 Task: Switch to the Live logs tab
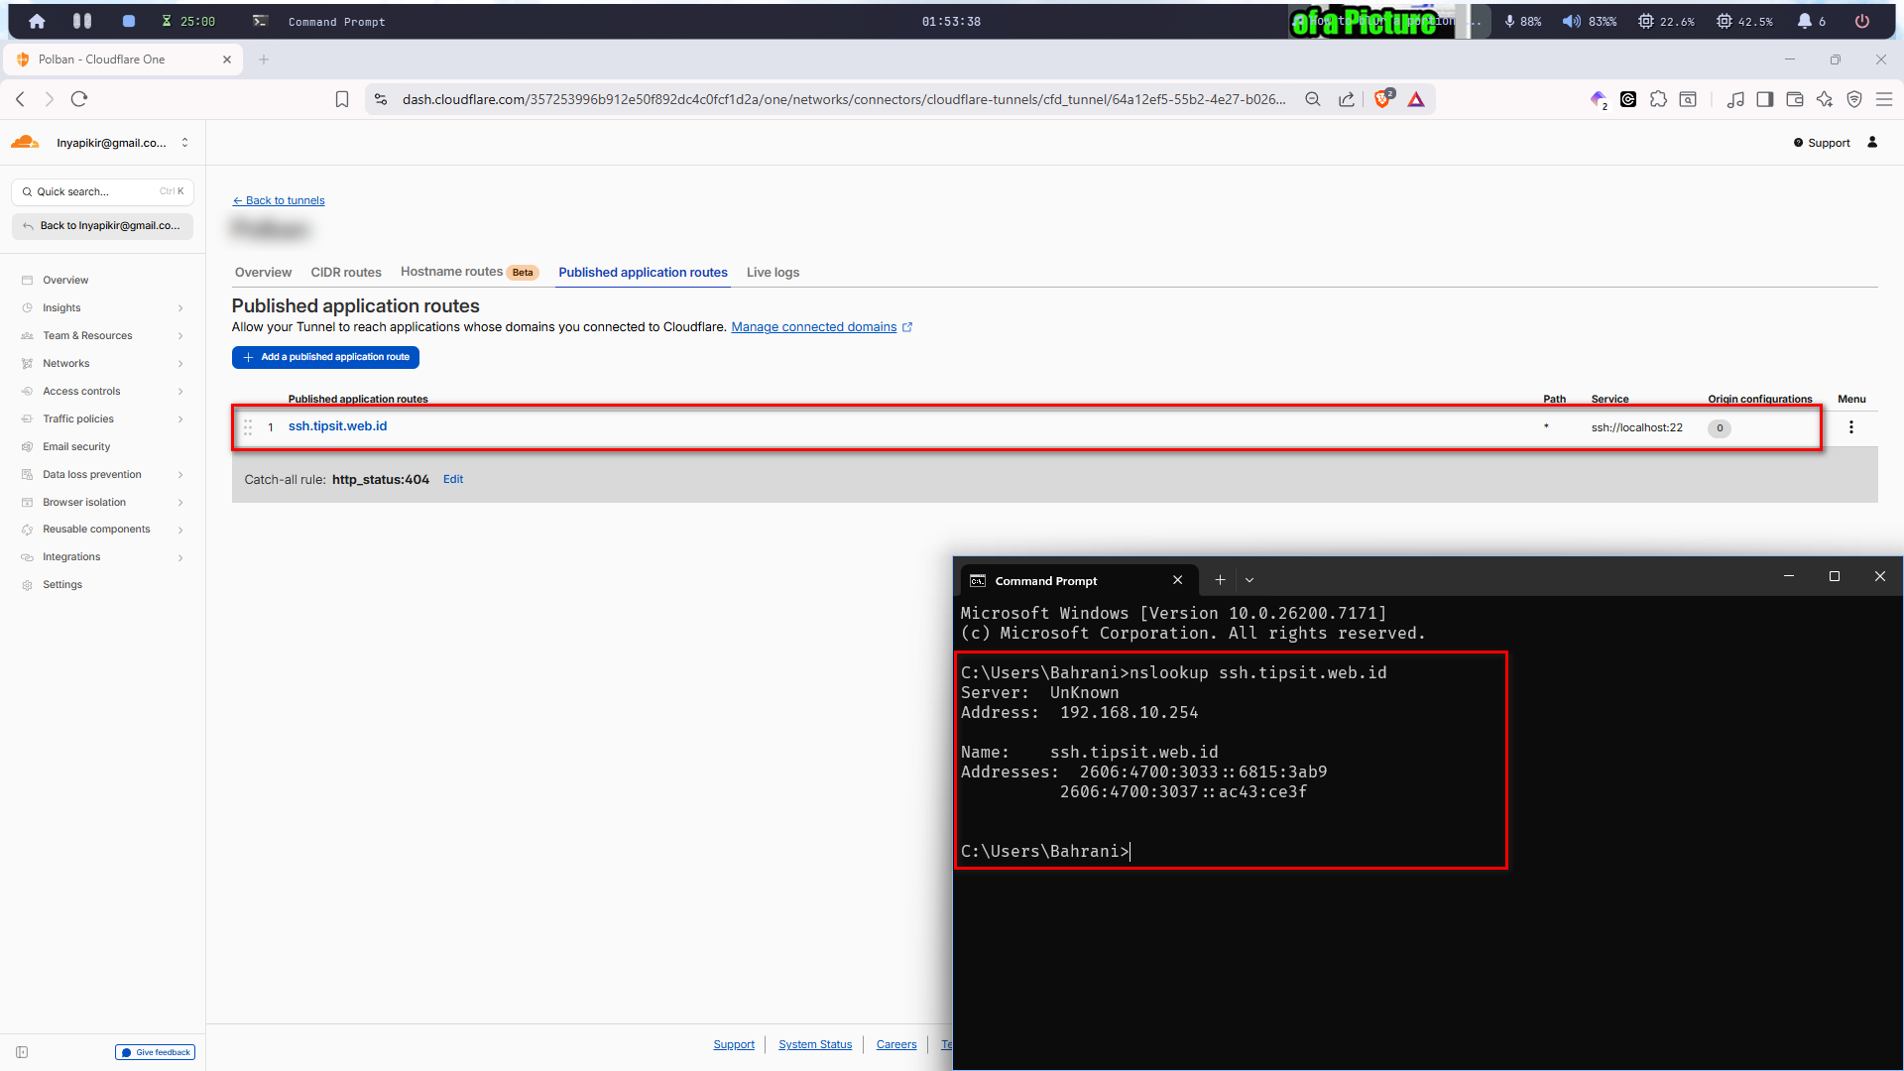coord(773,273)
